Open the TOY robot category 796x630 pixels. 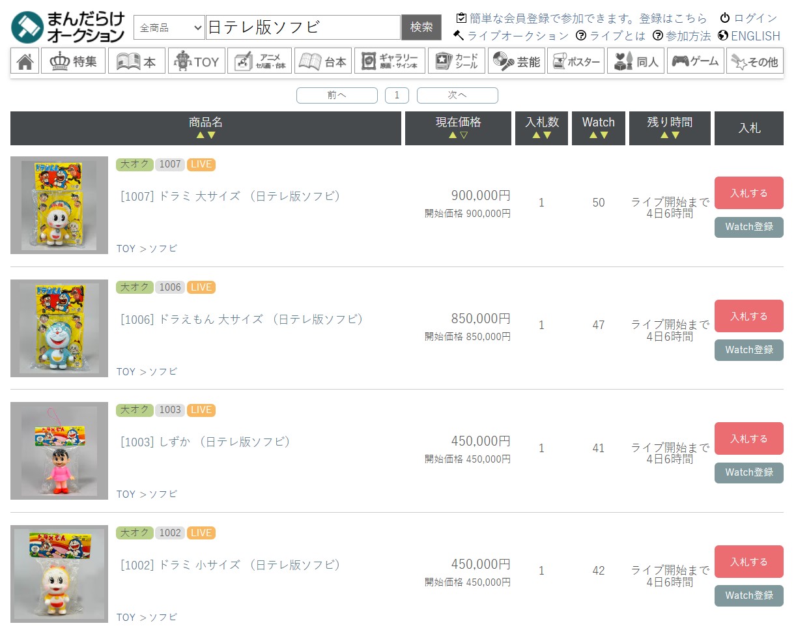pos(197,61)
